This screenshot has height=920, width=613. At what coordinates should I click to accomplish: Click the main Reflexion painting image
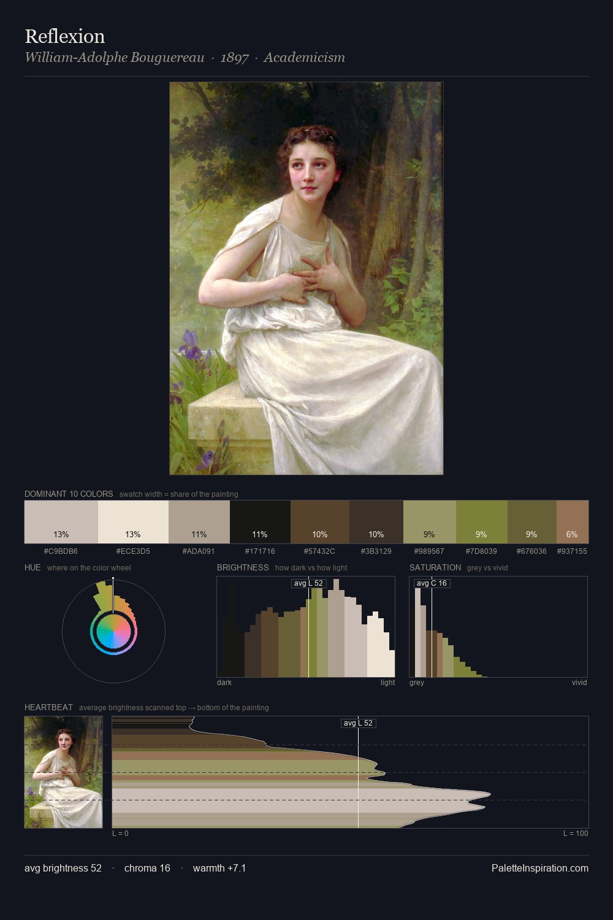(x=306, y=278)
